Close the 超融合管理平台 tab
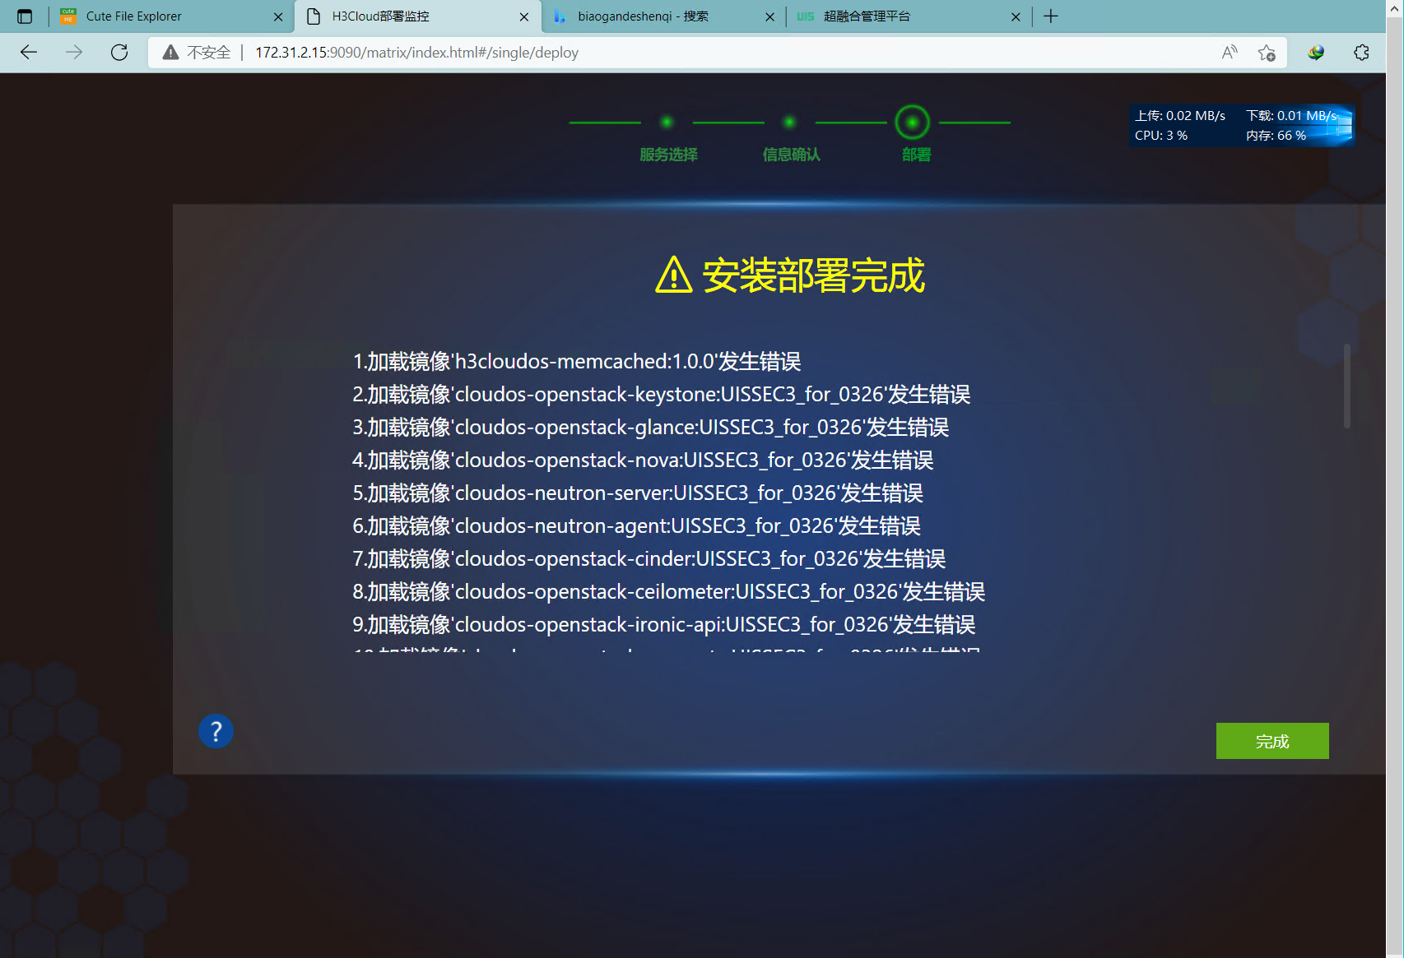Screen dimensions: 1404x958 coord(1016,16)
